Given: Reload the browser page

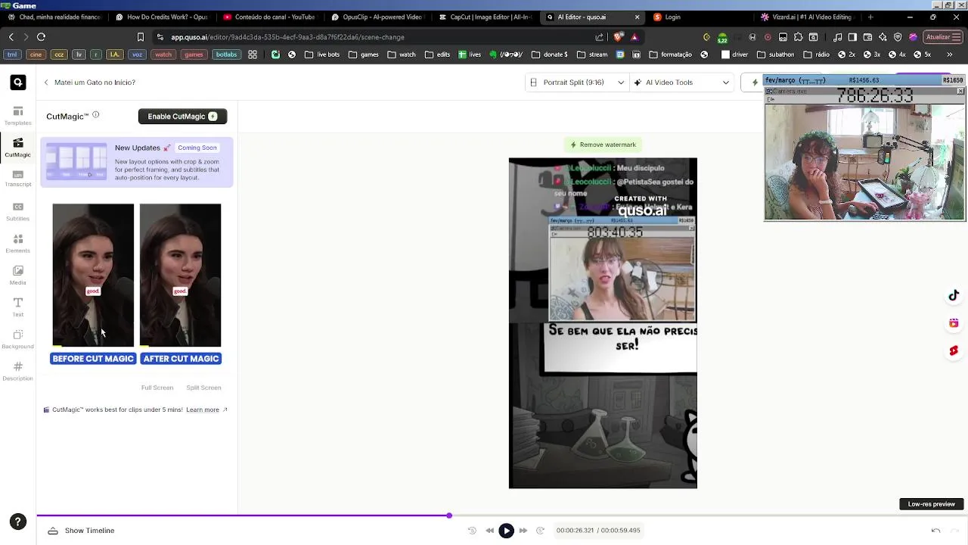Looking at the screenshot, I should click(41, 36).
